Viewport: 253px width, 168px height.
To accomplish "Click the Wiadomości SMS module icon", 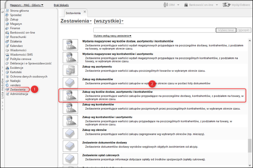I will coord(7,54).
